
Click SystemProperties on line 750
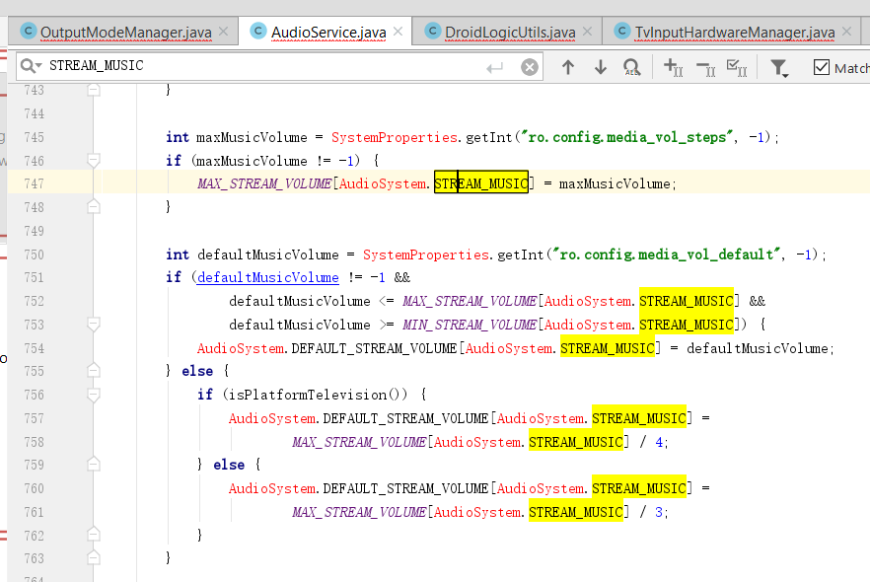coord(426,255)
